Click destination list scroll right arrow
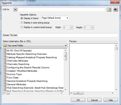The image size is (121, 105). pyautogui.click(x=62, y=93)
